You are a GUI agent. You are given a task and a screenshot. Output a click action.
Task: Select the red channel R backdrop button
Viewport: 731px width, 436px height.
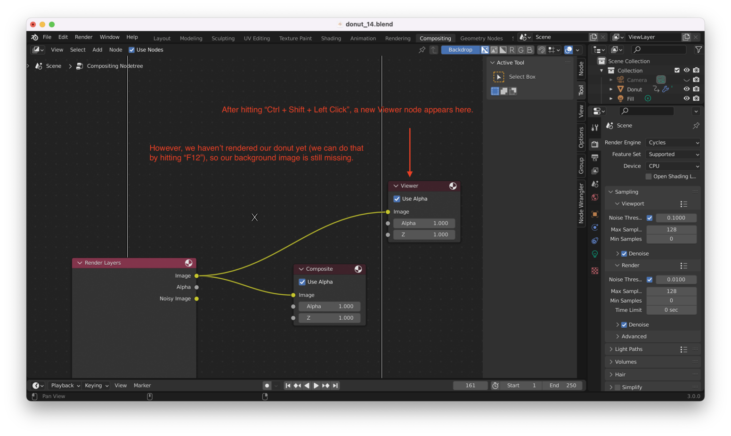click(512, 50)
